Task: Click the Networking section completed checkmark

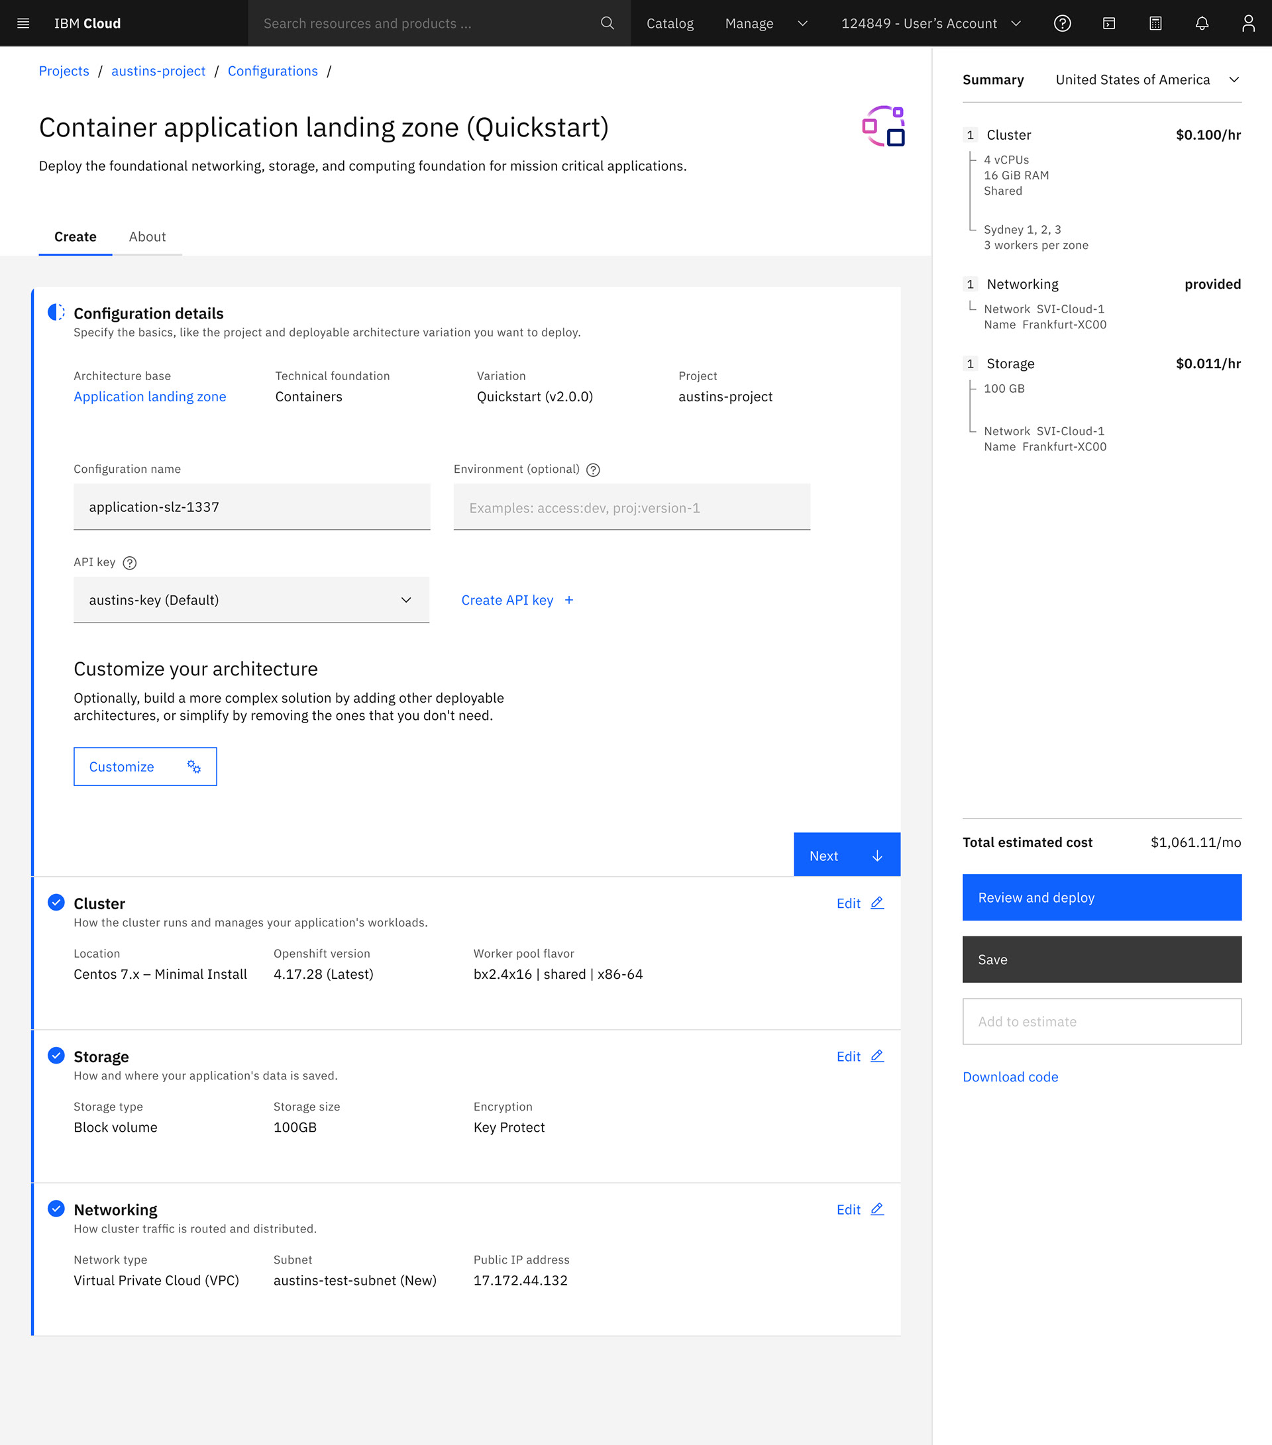Action: (x=56, y=1210)
